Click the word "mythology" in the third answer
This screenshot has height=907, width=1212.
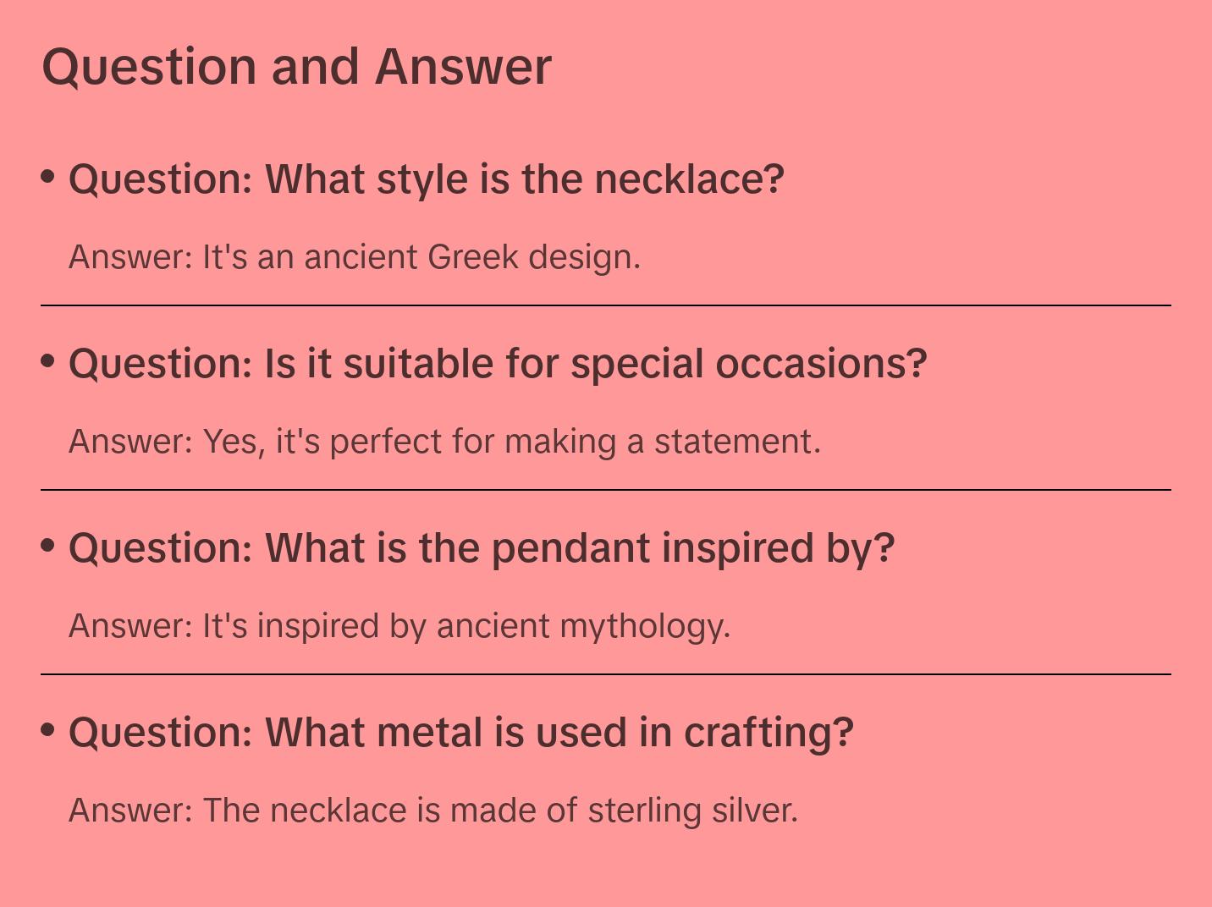[x=645, y=627]
